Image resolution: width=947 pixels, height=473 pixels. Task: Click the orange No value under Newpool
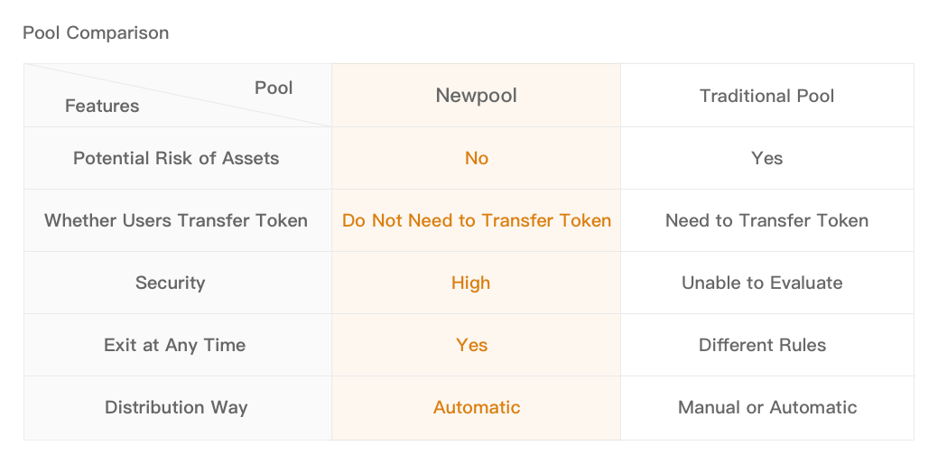477,158
